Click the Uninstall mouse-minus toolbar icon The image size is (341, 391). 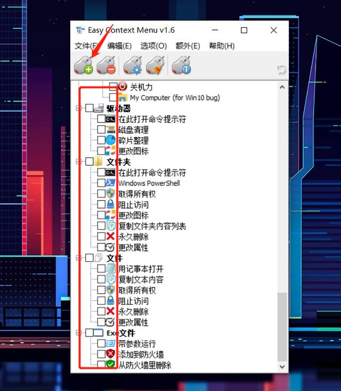click(106, 65)
